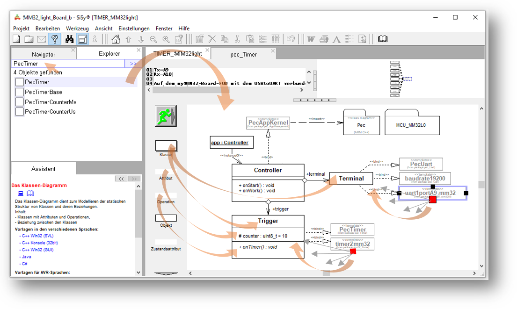The image size is (517, 309).
Task: Click the binoculars search icon in toolbar
Action: pos(69,39)
